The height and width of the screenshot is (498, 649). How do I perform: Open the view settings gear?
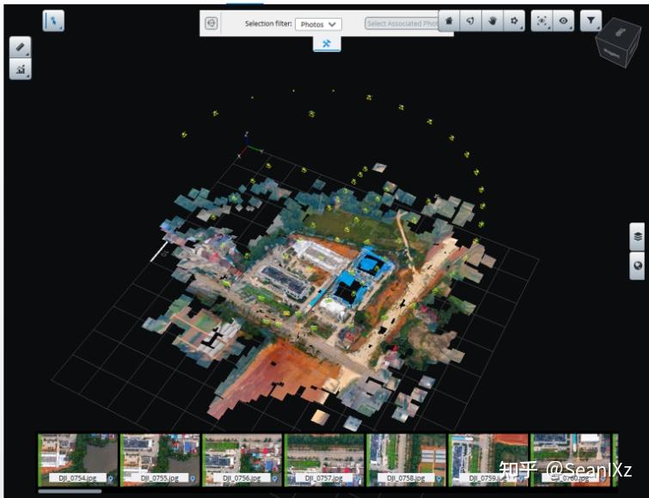[x=514, y=21]
